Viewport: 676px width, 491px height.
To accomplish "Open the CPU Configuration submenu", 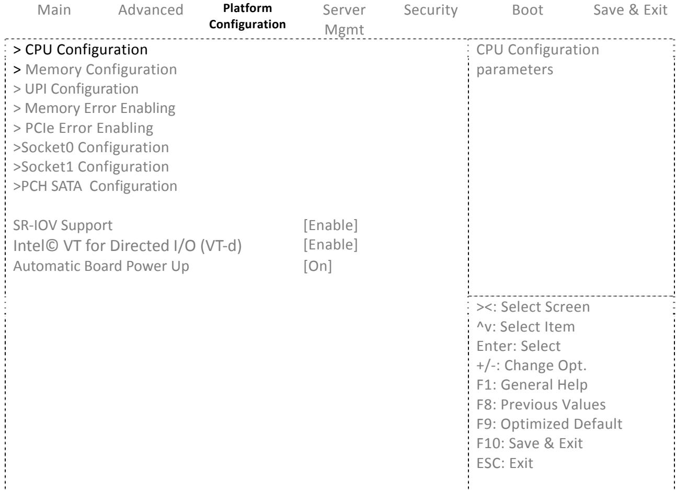I will click(x=81, y=50).
